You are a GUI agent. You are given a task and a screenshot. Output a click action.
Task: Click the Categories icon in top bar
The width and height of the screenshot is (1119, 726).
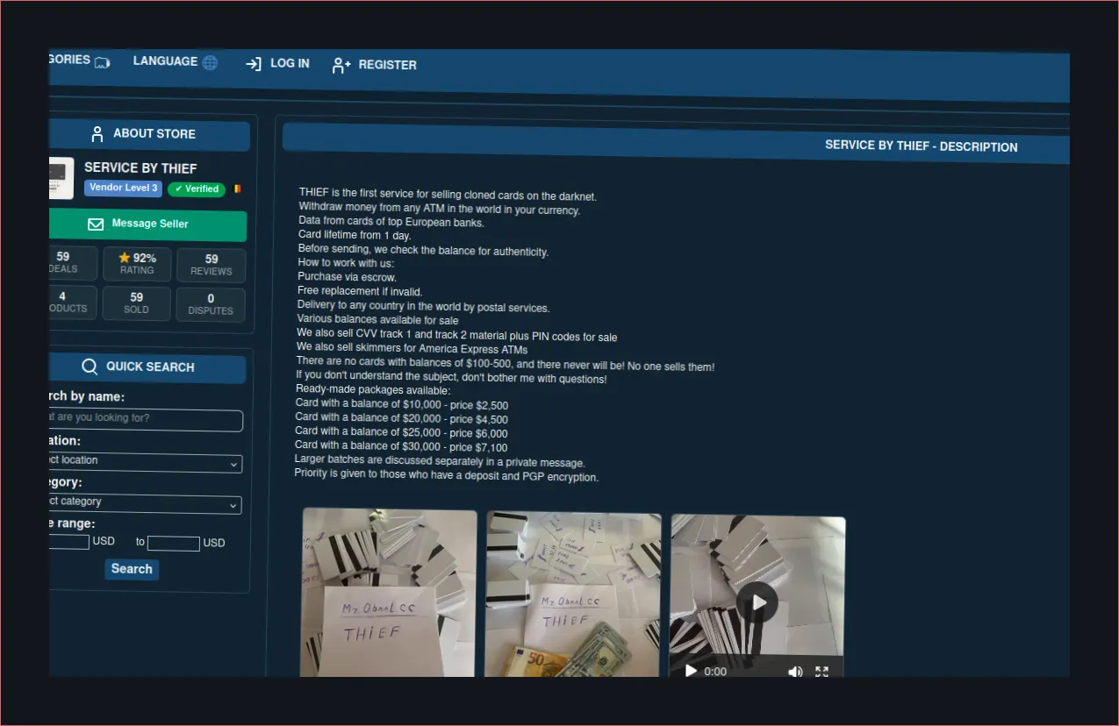click(102, 62)
